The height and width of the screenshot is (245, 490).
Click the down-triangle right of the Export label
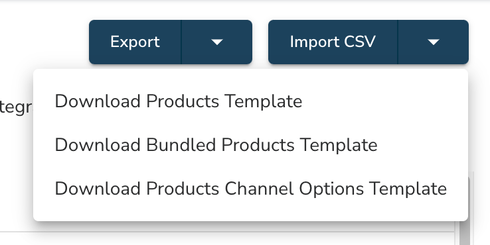[x=217, y=42]
